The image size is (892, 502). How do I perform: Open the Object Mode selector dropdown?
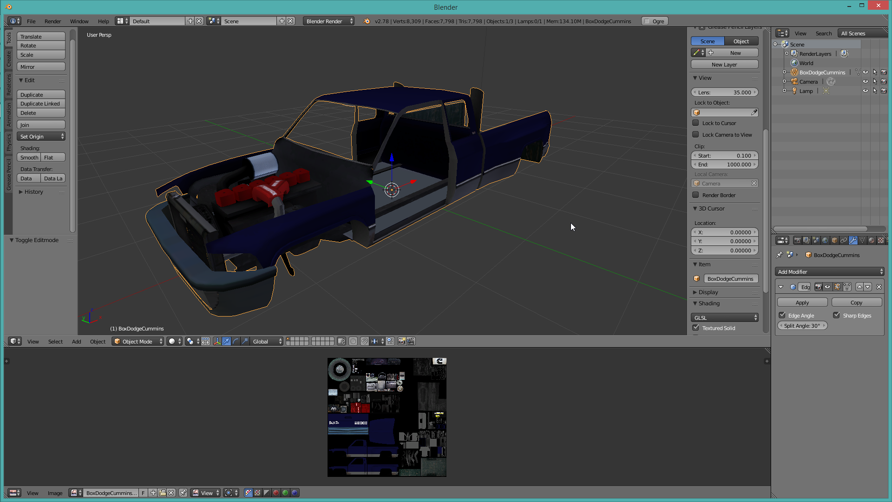coord(138,342)
